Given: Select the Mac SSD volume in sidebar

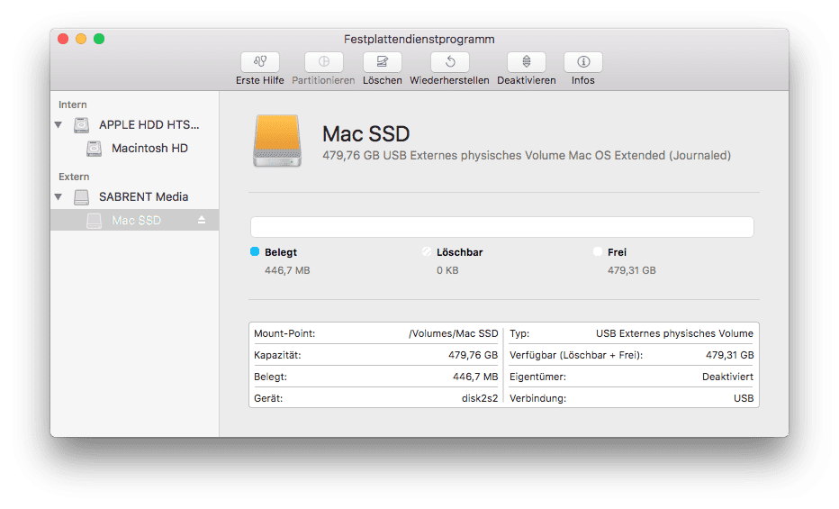Looking at the screenshot, I should pyautogui.click(x=136, y=221).
